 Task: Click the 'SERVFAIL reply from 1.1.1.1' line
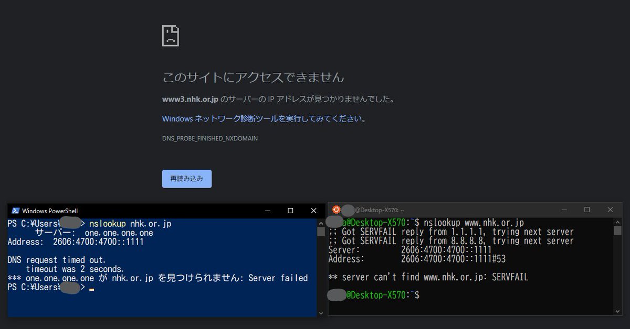tap(451, 232)
